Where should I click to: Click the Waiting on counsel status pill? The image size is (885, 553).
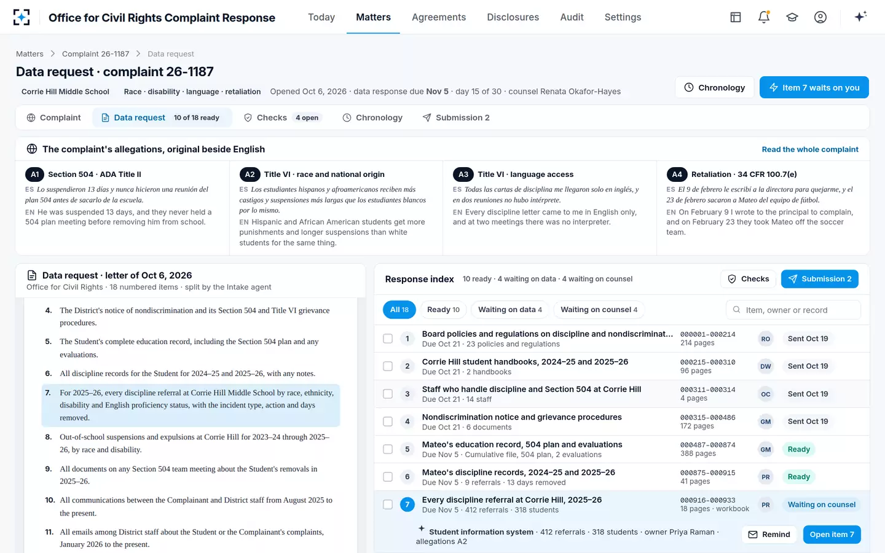pyautogui.click(x=822, y=504)
